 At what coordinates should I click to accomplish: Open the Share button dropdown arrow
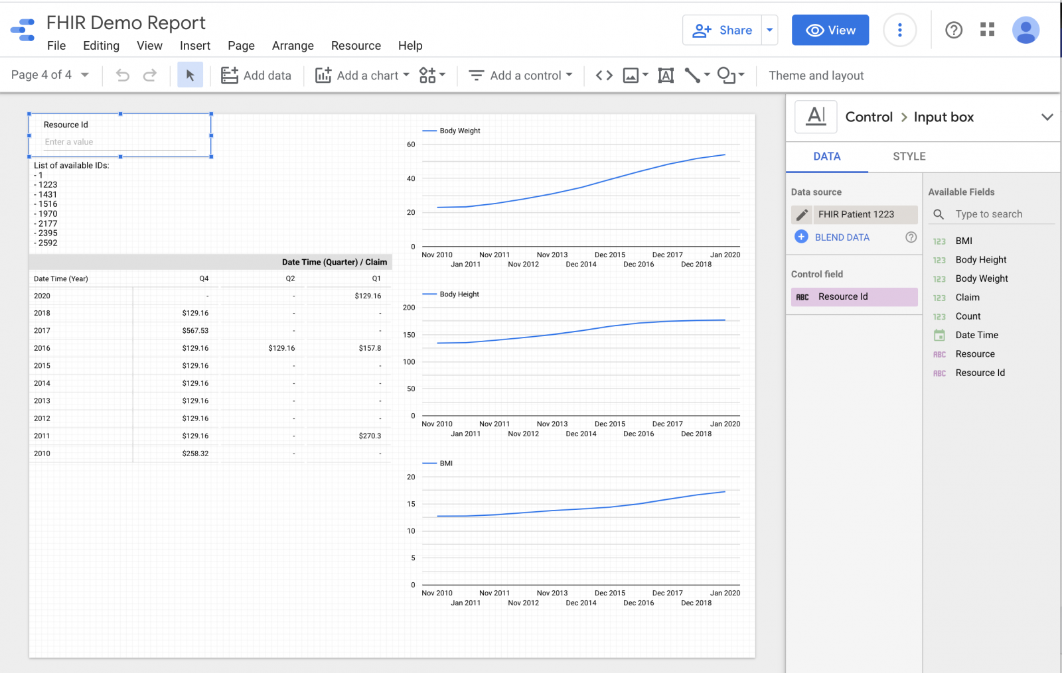tap(769, 30)
